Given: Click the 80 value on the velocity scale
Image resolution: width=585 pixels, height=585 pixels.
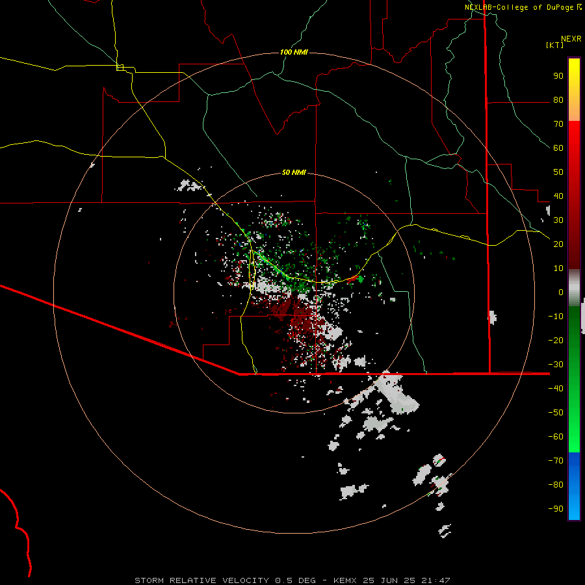Looking at the screenshot, I should point(558,100).
